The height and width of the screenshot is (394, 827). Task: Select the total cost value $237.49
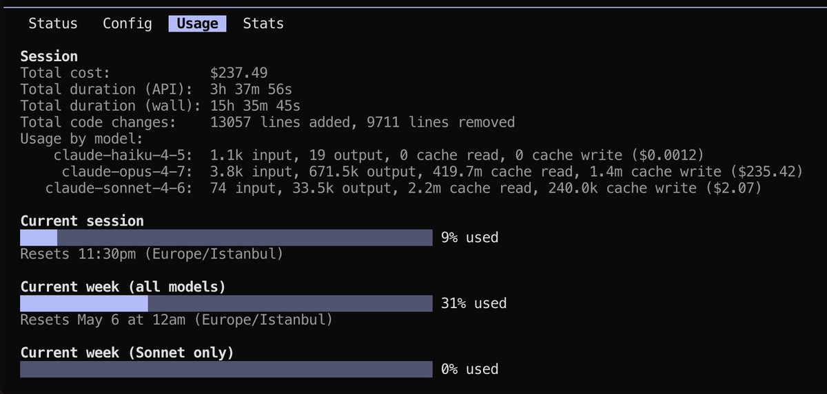239,73
